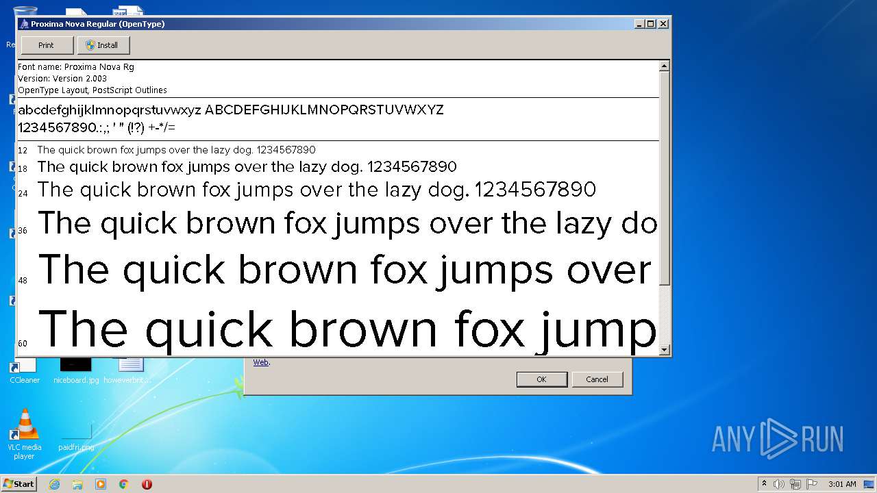Viewport: 877px width, 493px height.
Task: Click the size label 18
Action: [x=23, y=169]
